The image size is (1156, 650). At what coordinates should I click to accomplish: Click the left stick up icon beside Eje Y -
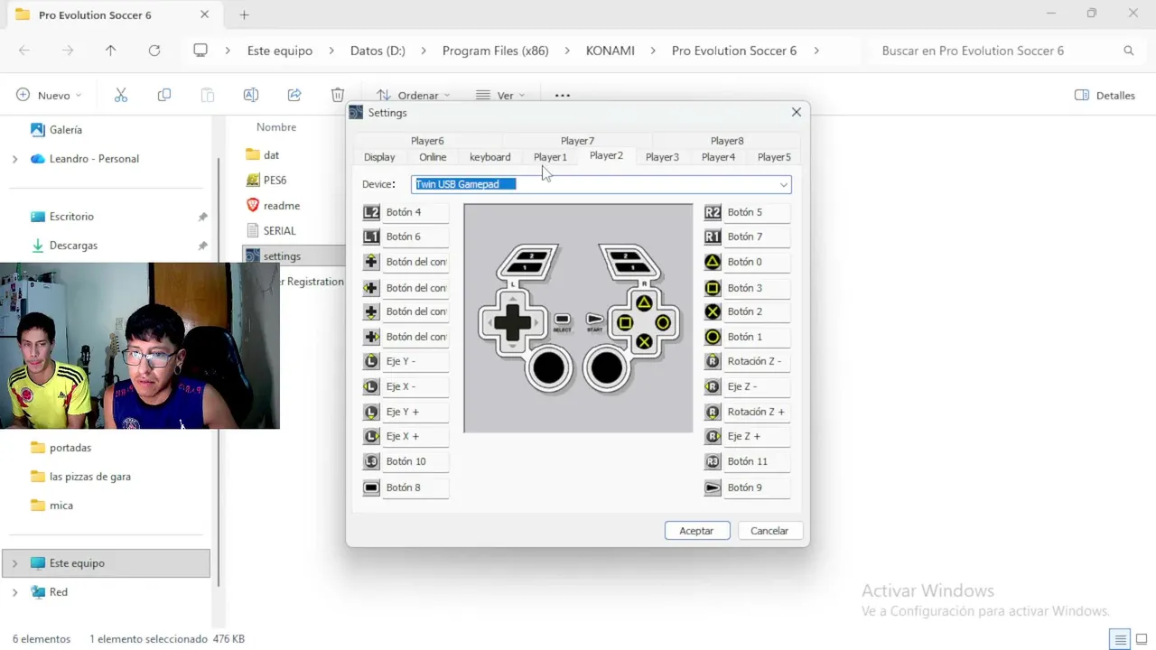371,361
